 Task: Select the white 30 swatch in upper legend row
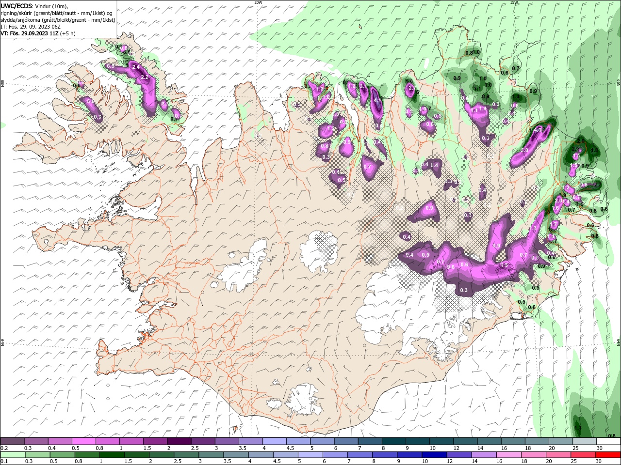click(x=608, y=441)
